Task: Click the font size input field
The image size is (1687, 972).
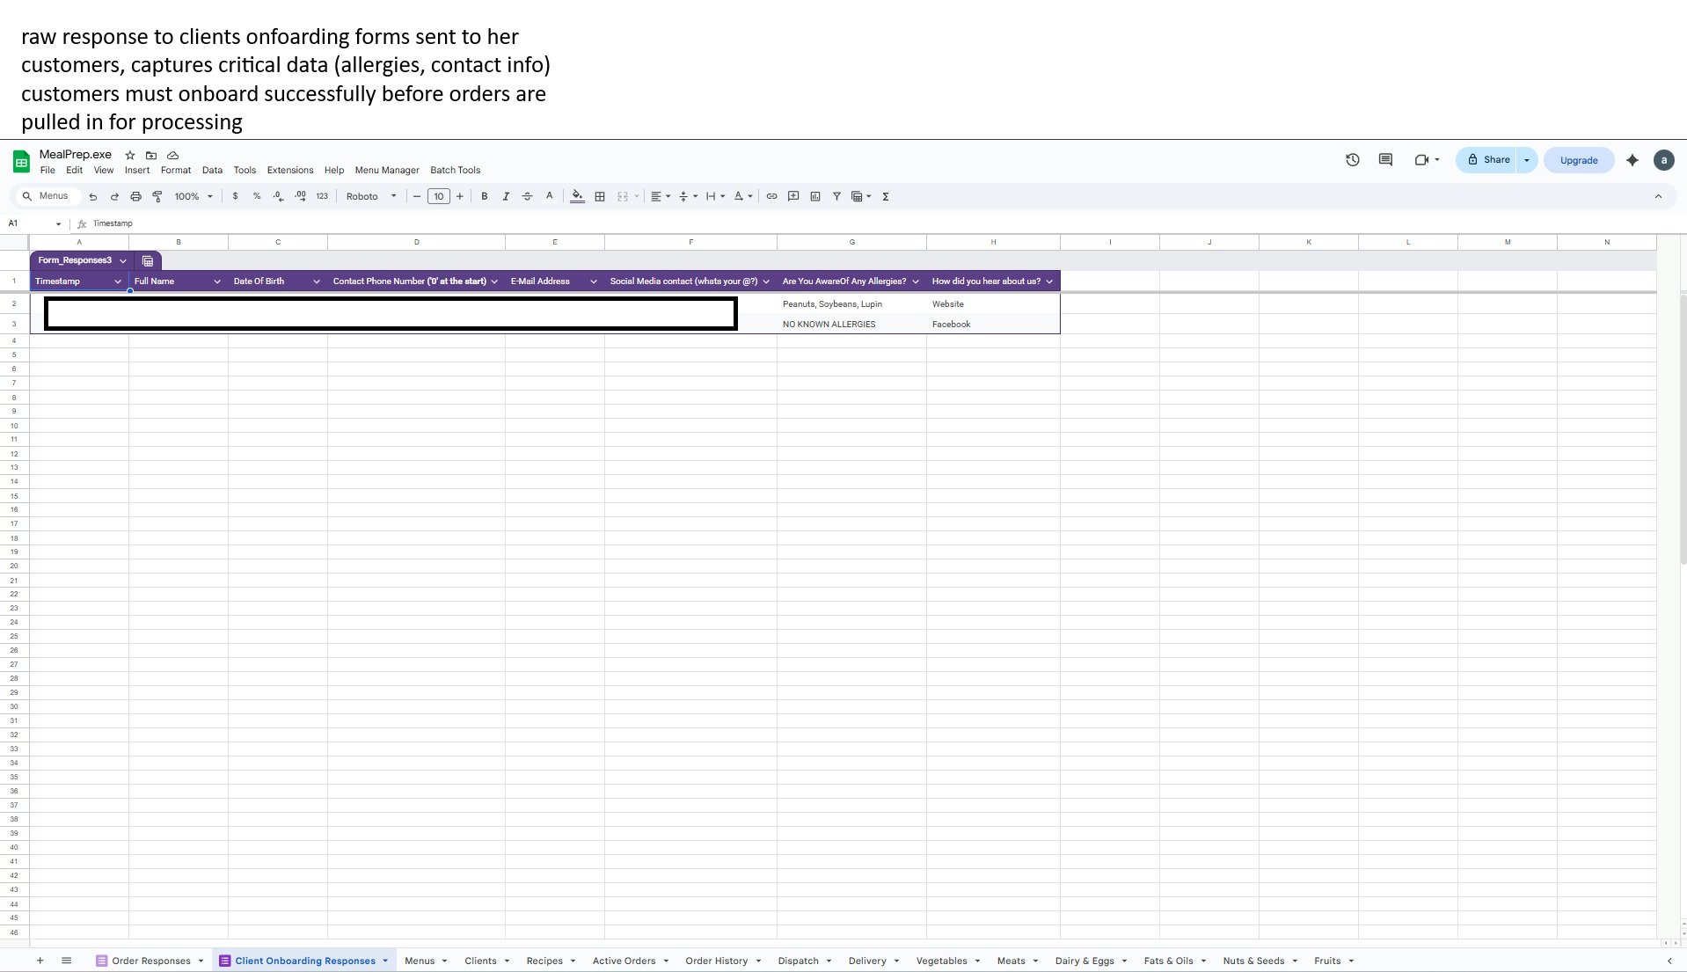Action: point(438,196)
